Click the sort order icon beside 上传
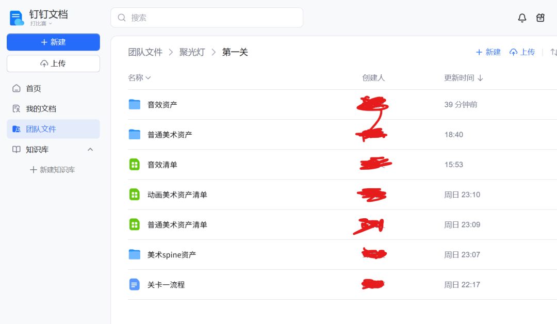 [553, 52]
